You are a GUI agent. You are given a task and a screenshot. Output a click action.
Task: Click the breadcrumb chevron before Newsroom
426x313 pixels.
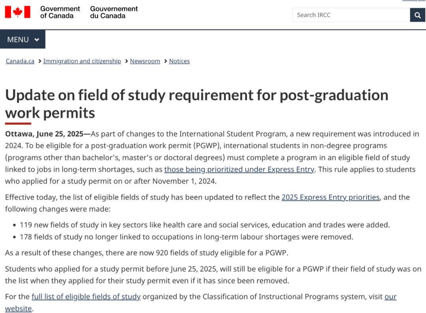[126, 61]
